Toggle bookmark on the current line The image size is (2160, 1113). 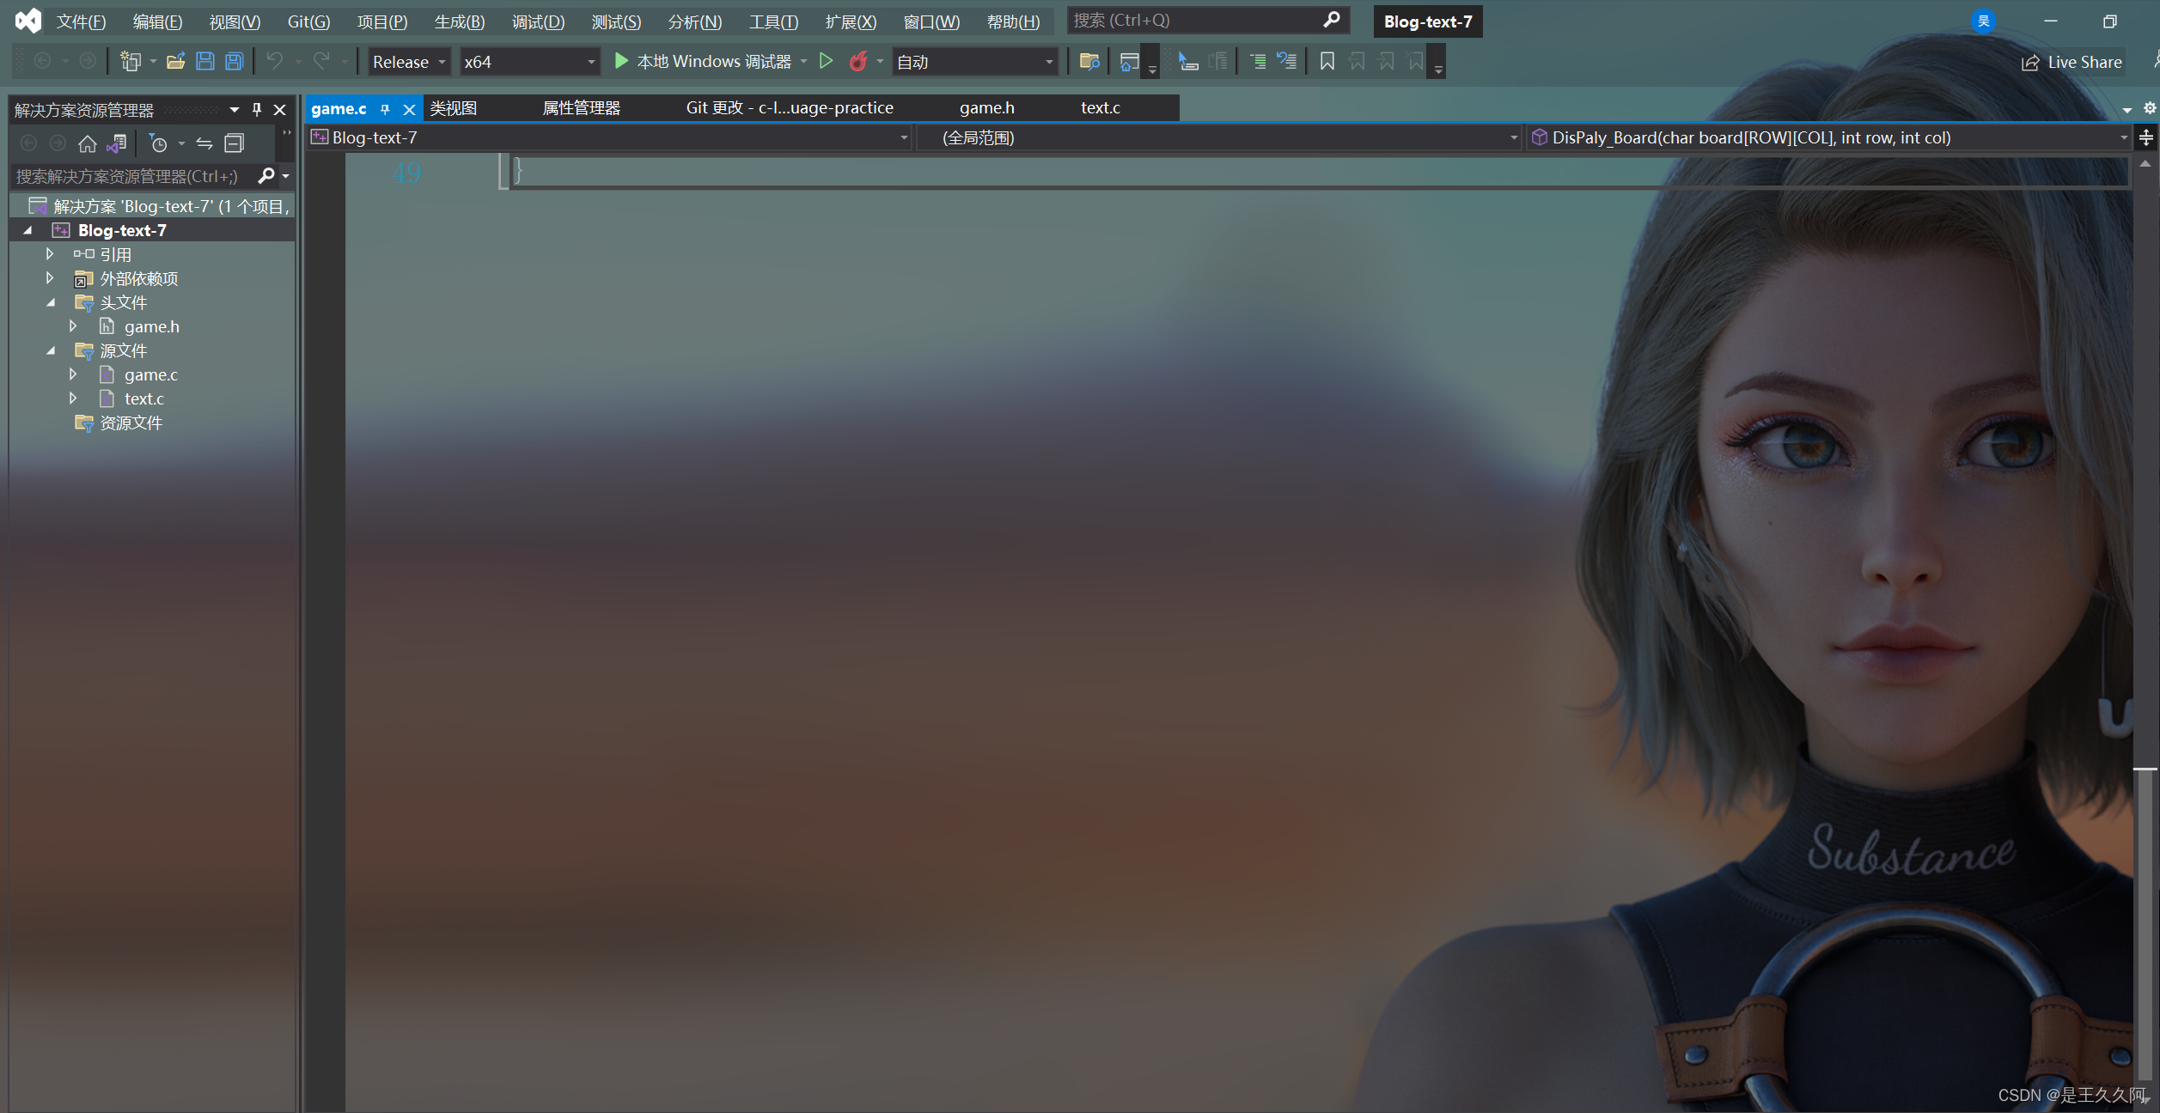coord(1327,61)
